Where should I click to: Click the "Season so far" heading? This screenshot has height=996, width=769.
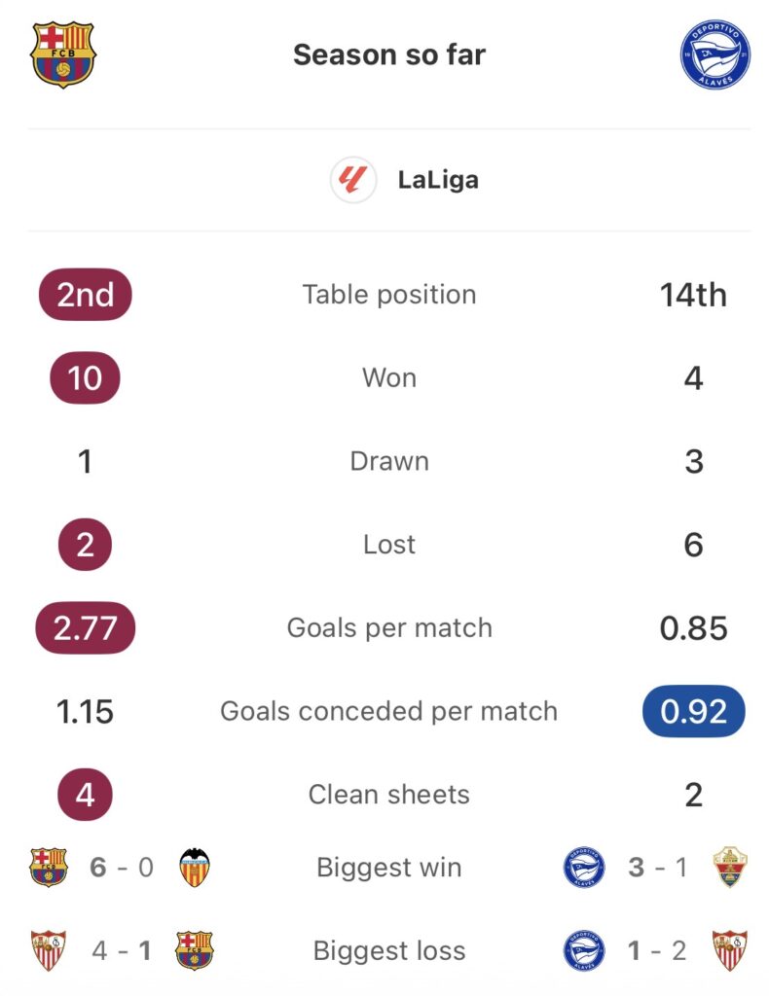click(x=388, y=54)
